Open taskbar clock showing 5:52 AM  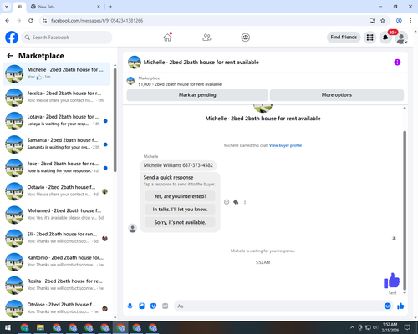(x=390, y=327)
